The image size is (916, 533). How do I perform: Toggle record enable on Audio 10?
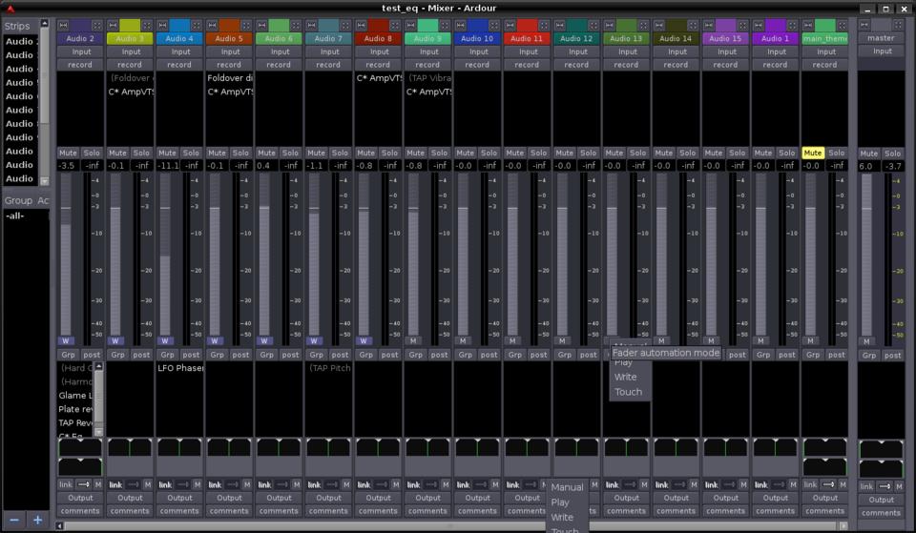477,65
